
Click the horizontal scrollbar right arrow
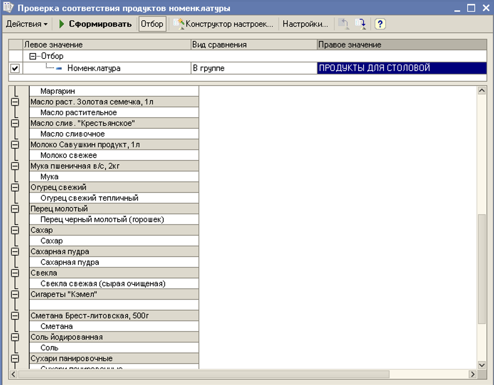pos(472,374)
